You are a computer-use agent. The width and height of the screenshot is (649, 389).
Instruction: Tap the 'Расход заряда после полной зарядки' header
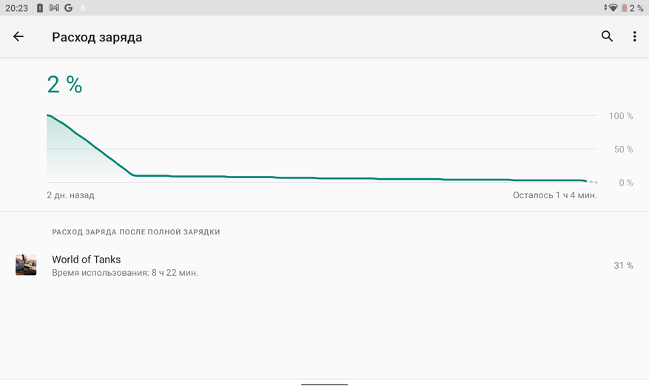[135, 231]
